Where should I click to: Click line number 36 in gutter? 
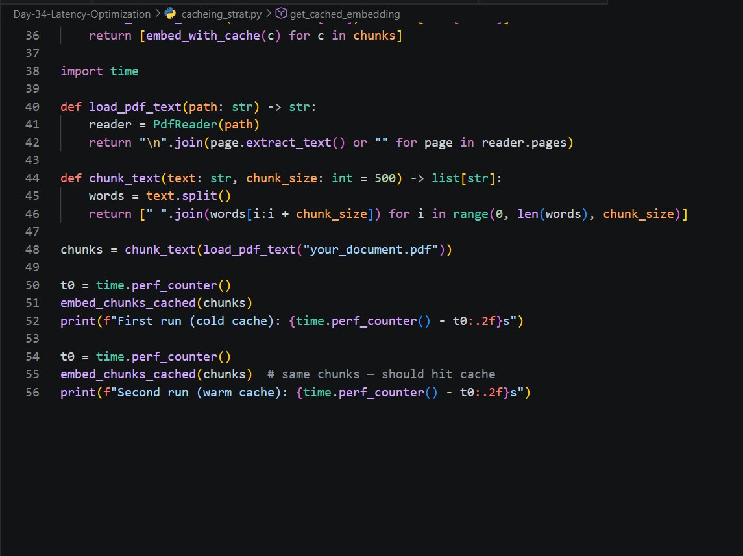click(32, 36)
